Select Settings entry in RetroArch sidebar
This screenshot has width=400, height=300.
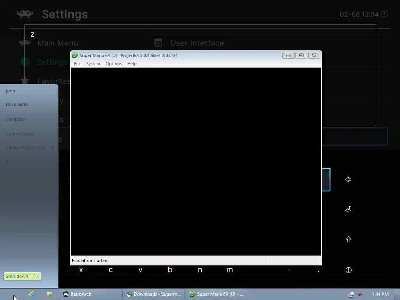pyautogui.click(x=52, y=62)
